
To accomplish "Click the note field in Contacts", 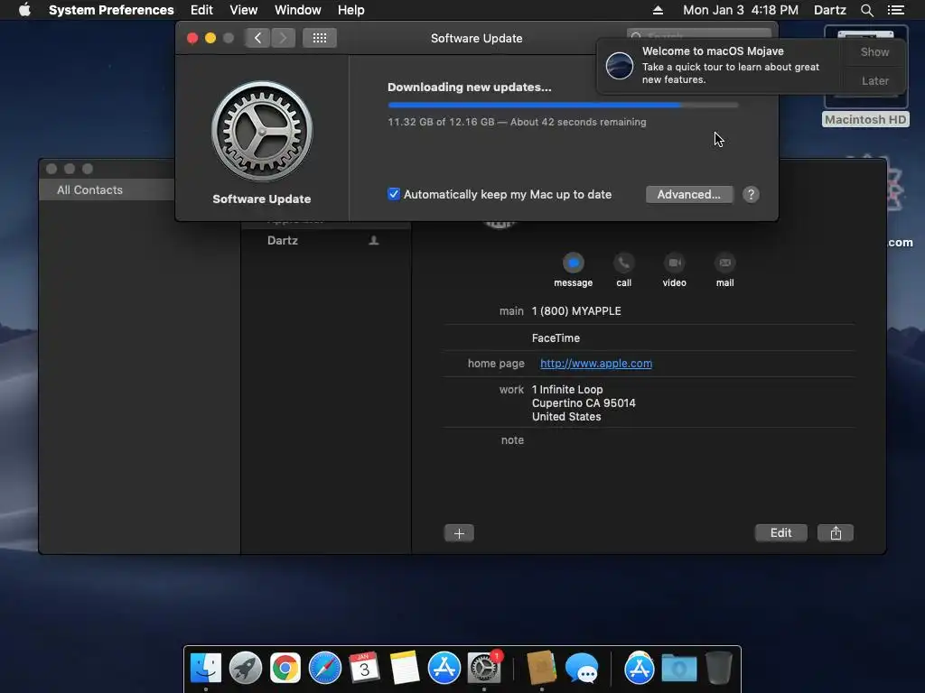I will tap(649, 440).
